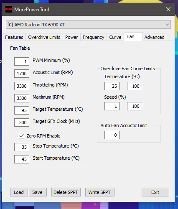Select the Fan tab

click(133, 37)
